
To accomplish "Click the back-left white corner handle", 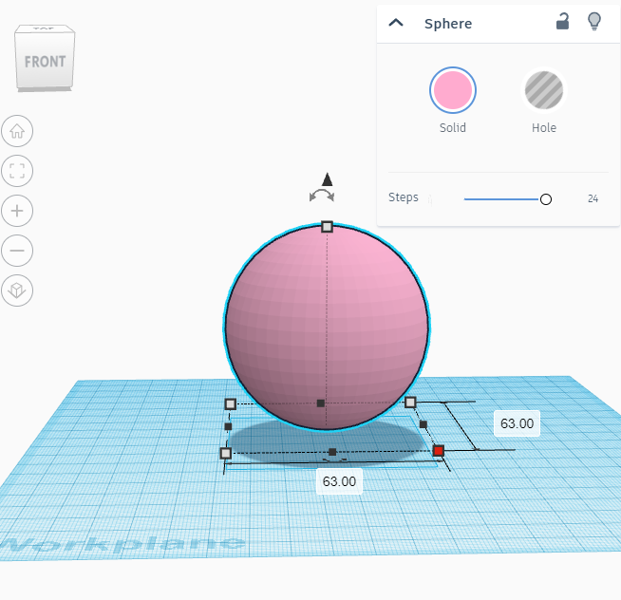I will [230, 404].
